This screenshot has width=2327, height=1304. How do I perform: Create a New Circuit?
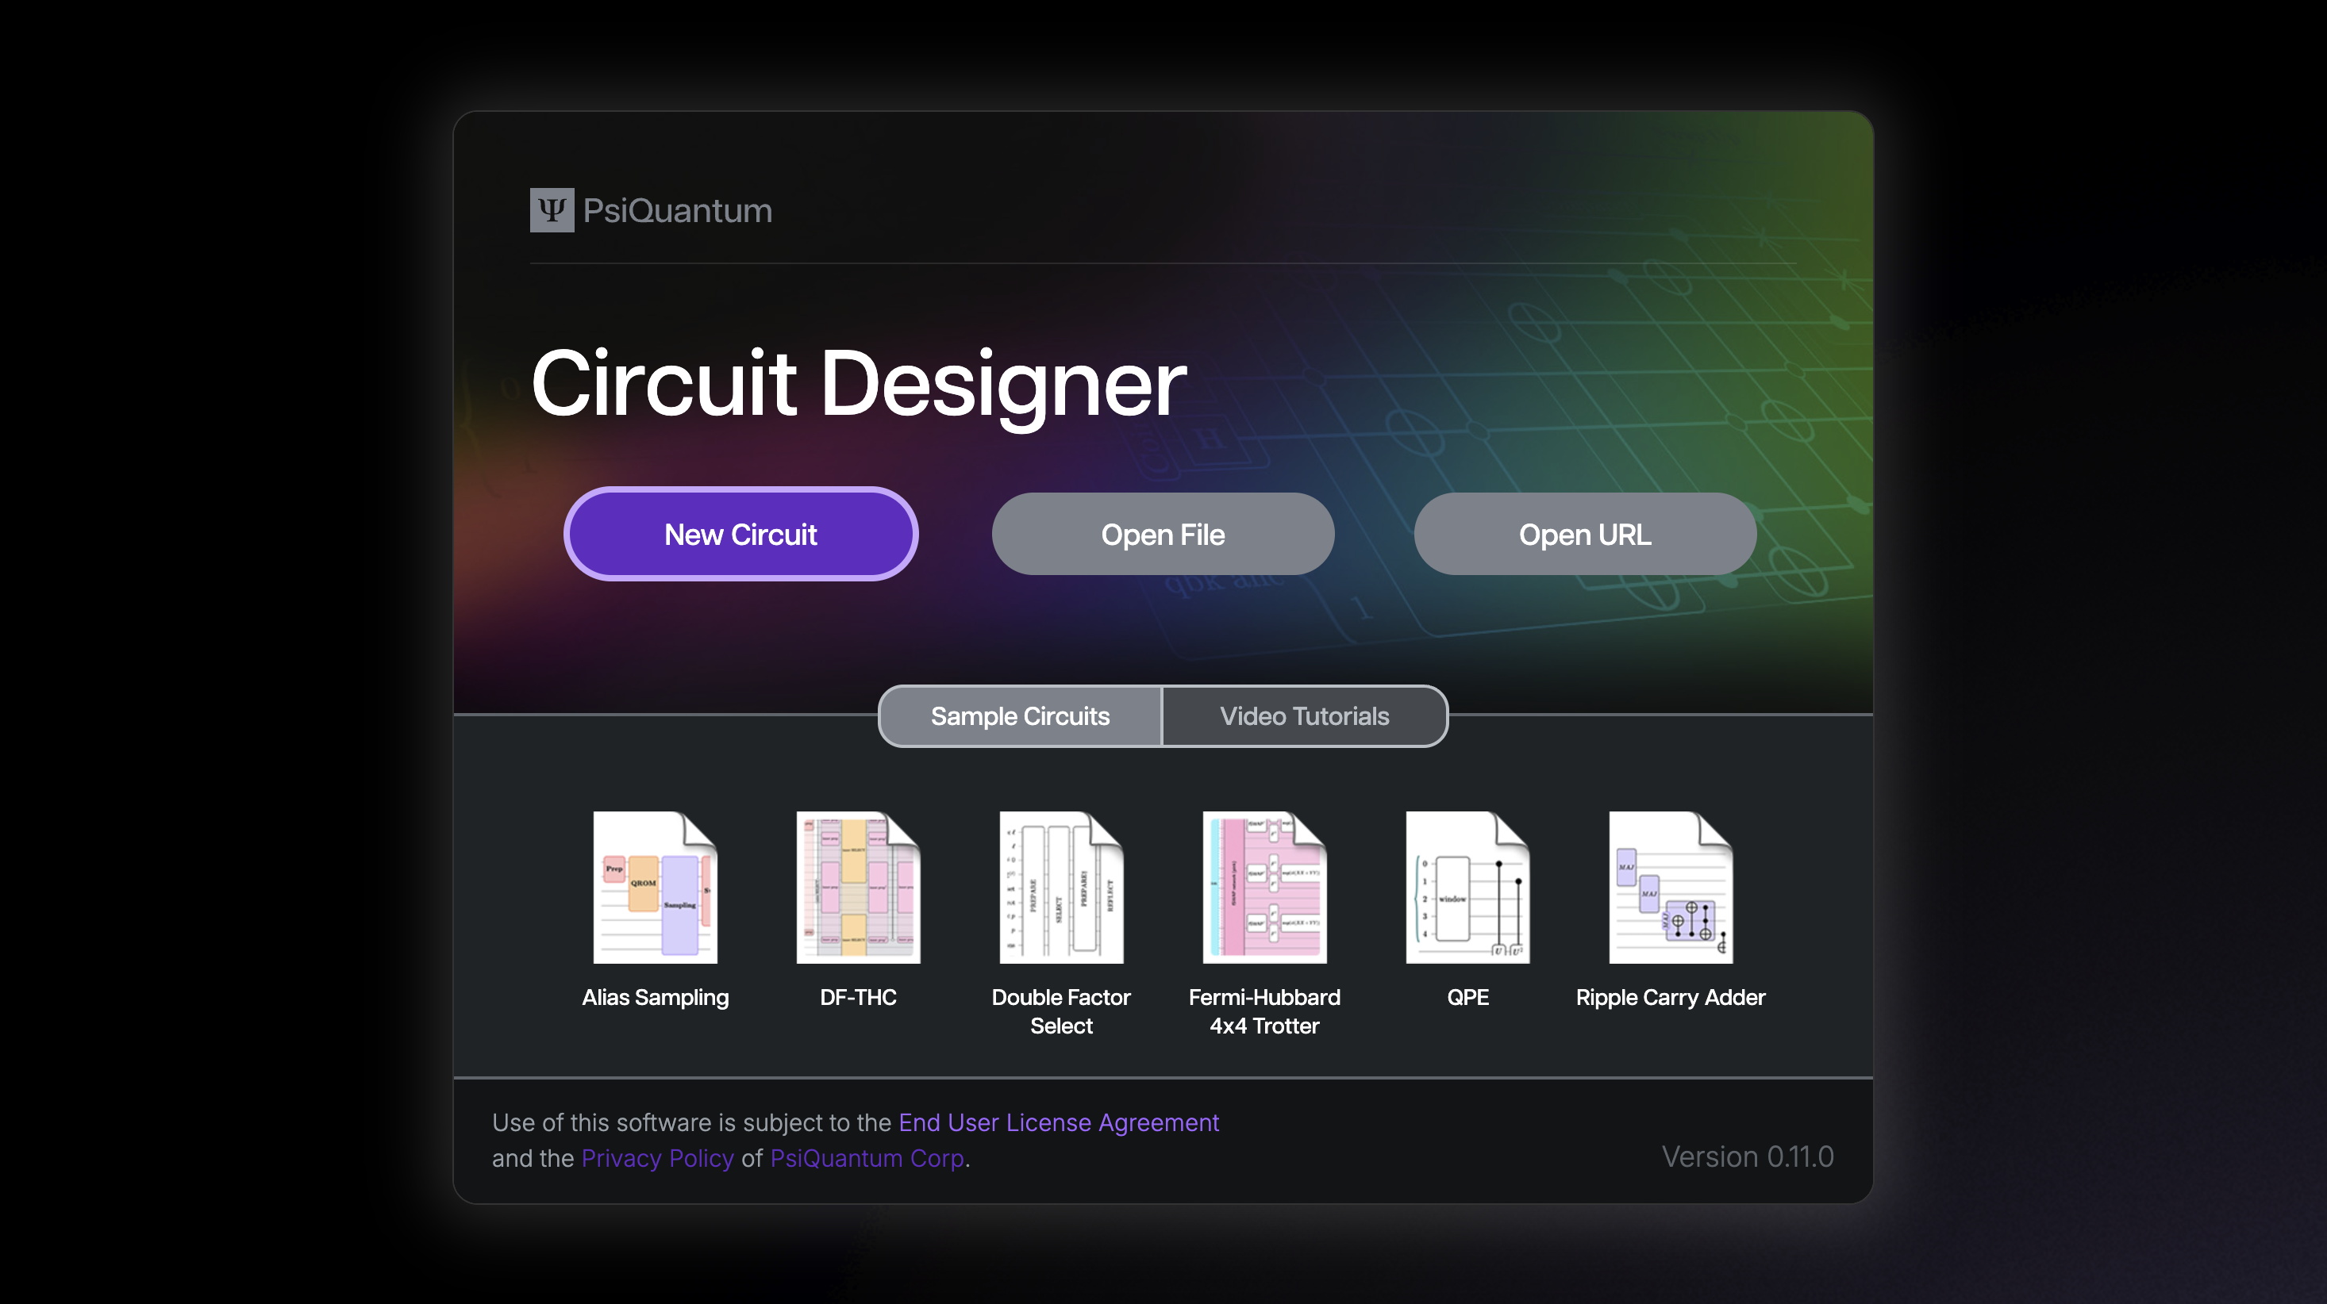click(739, 534)
